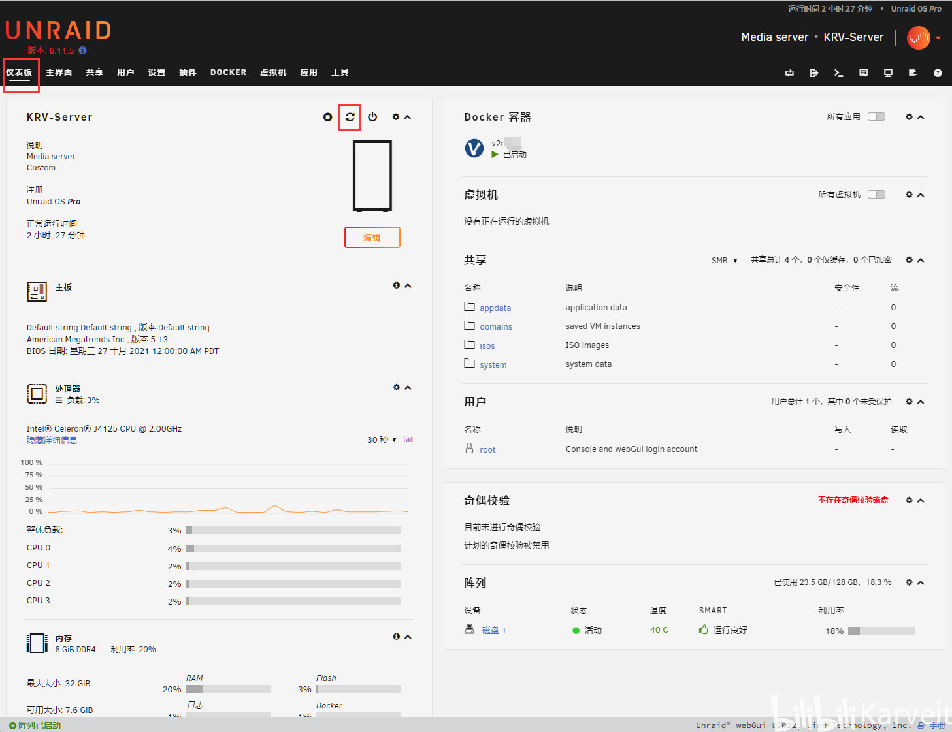Screen dimensions: 952x732
Task: Click the reboot server icon
Action: [350, 117]
